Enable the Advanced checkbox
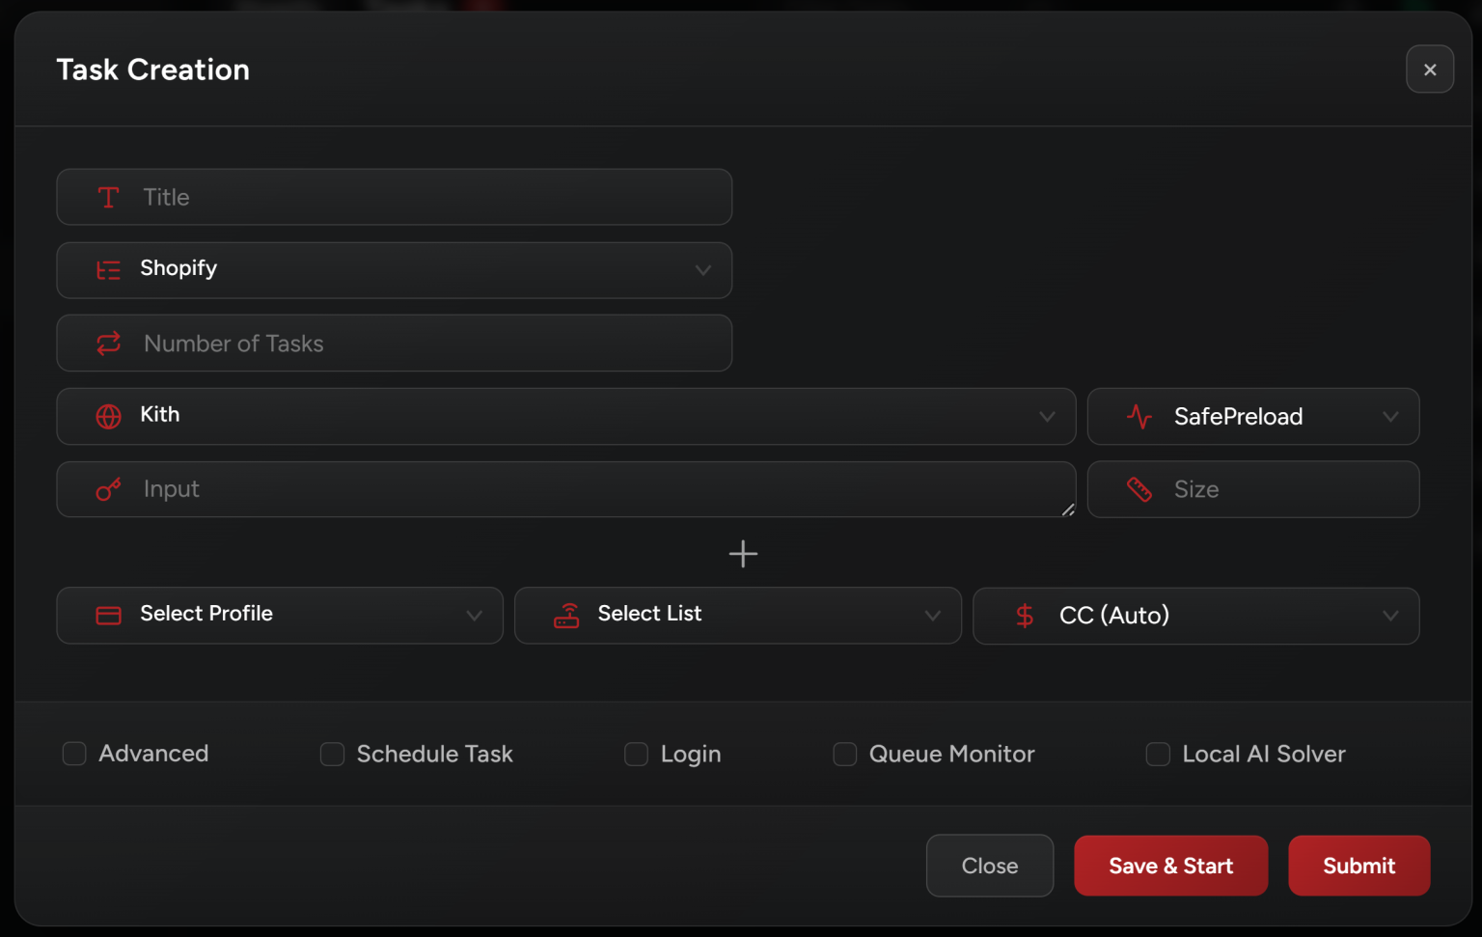Viewport: 1482px width, 937px height. (74, 754)
